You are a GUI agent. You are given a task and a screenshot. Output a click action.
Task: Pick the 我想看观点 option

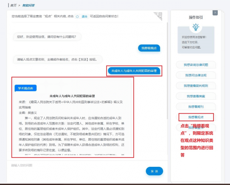196,117
